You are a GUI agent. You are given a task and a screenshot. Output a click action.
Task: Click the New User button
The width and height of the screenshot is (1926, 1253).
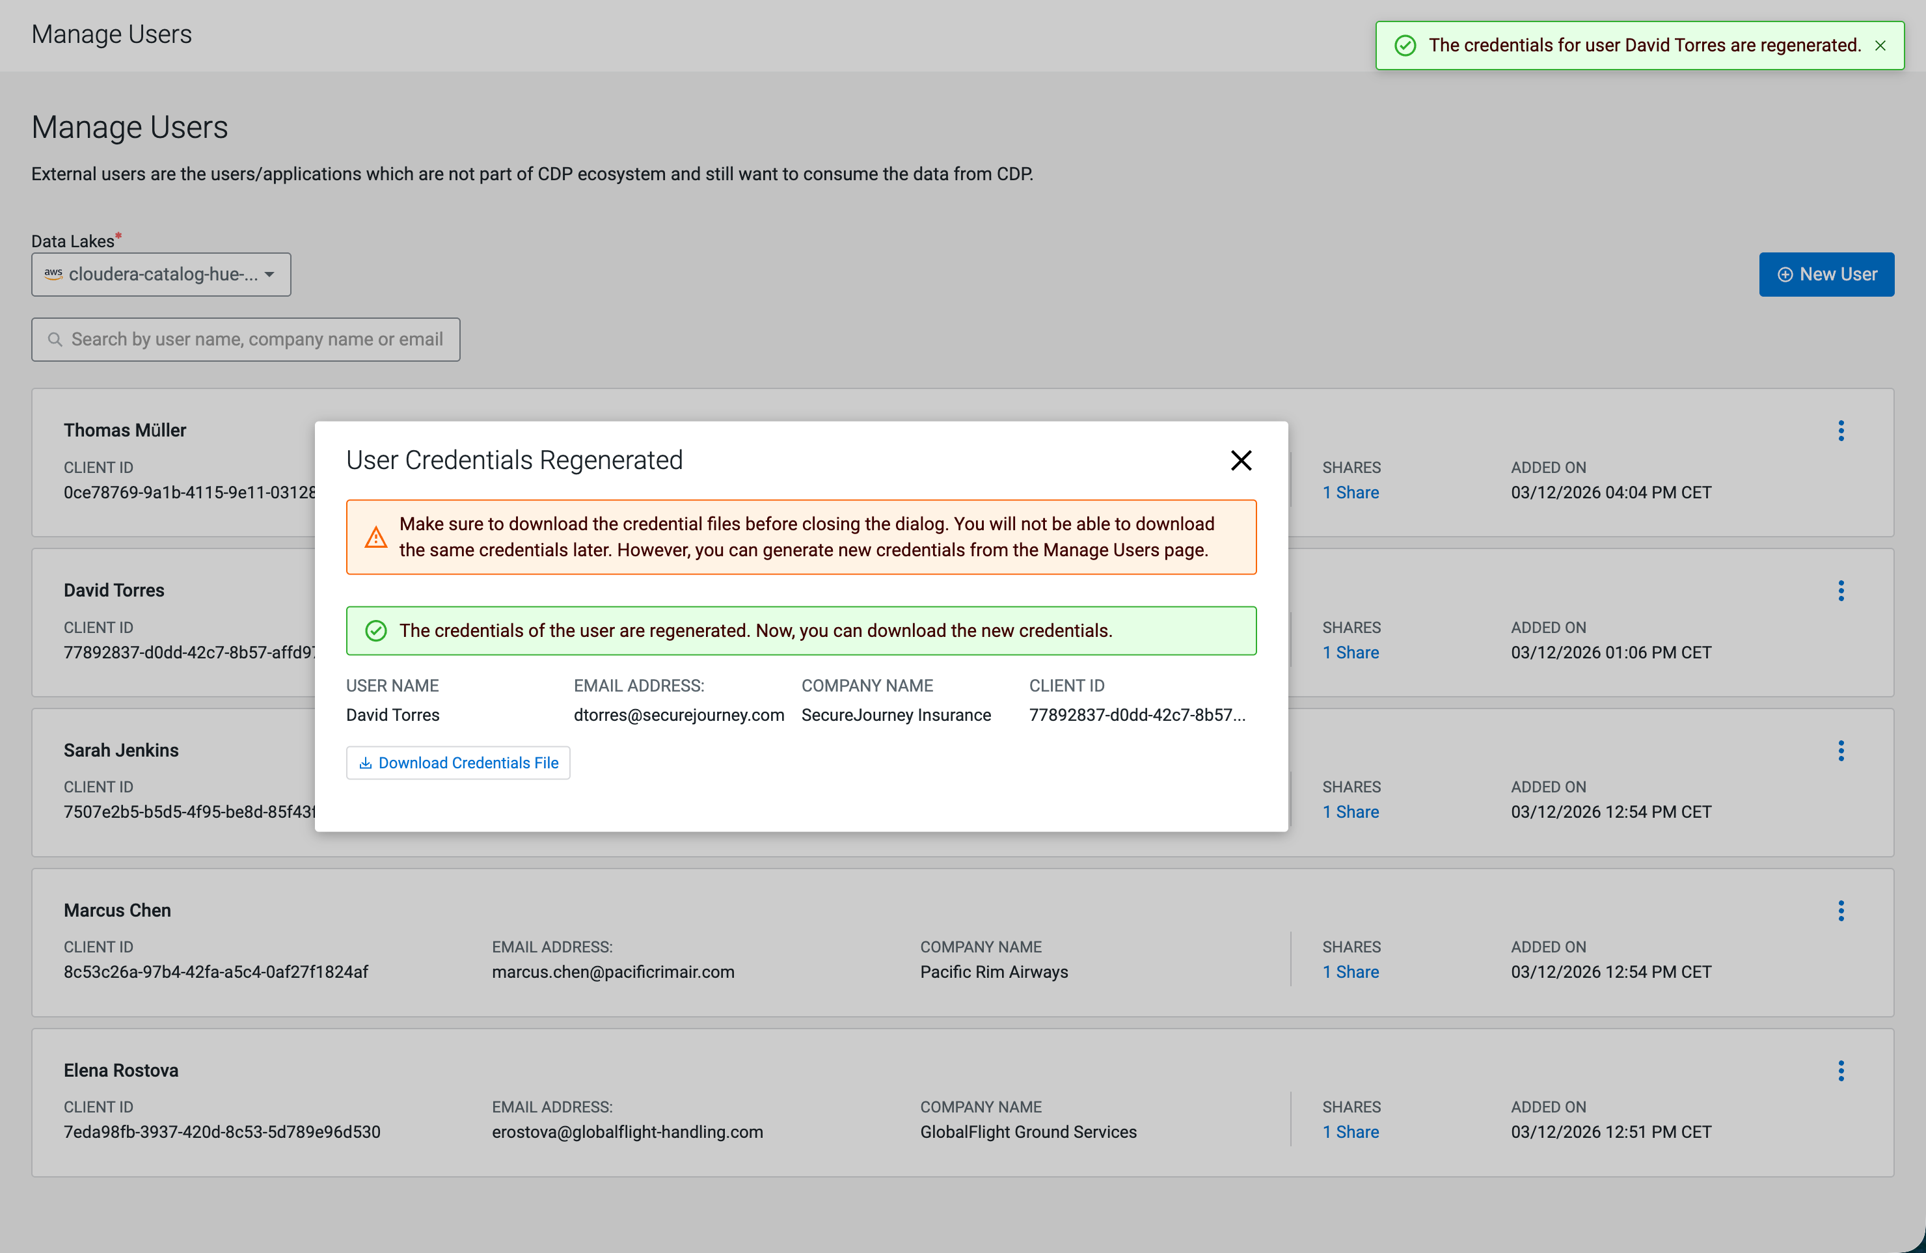1826,275
